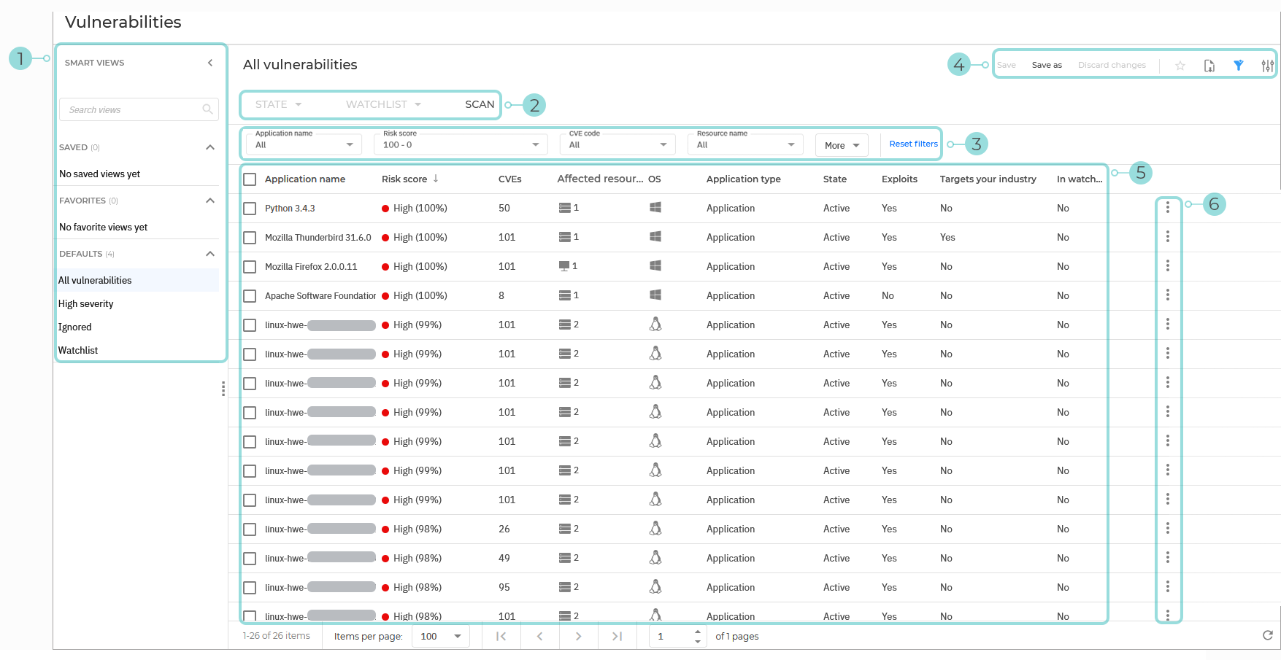Screen dimensions: 1281x660
Task: Collapse the Defaults section chevron
Action: [210, 254]
